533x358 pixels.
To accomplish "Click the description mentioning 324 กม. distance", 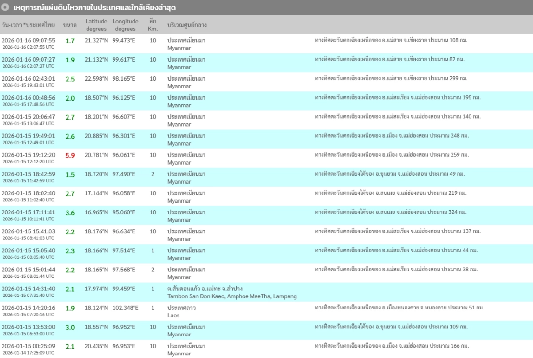I will click(390, 212).
